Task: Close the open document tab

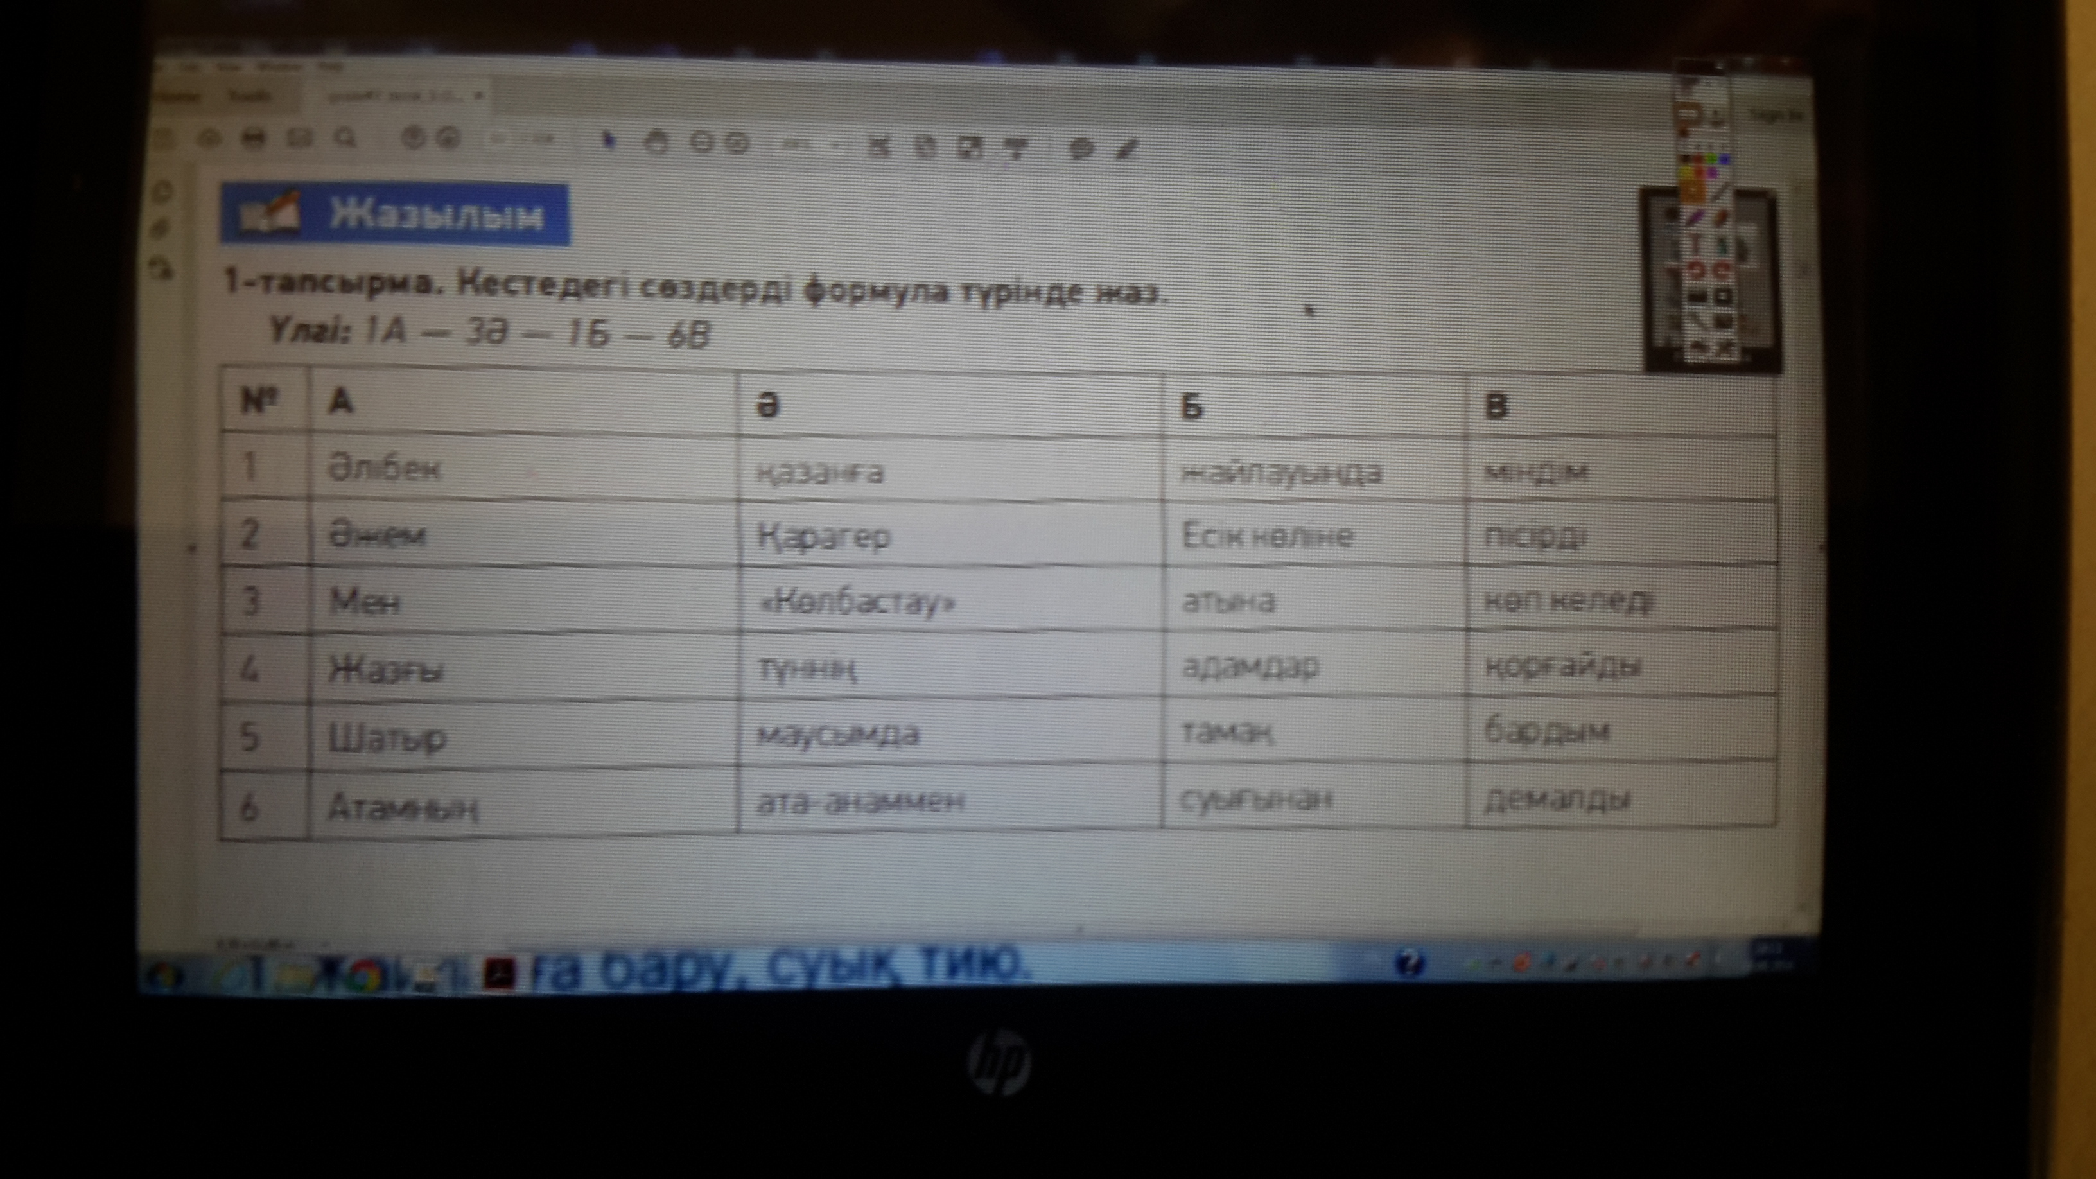Action: click(478, 96)
